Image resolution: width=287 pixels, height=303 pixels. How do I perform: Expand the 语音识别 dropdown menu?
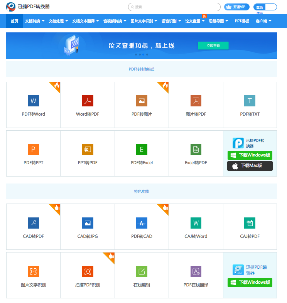(171, 21)
